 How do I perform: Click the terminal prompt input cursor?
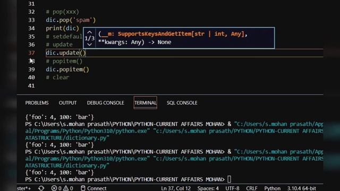coord(229,179)
